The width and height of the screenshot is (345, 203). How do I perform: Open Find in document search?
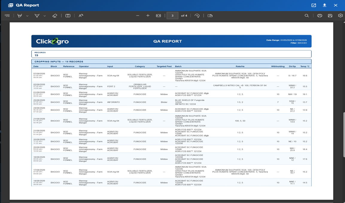[x=307, y=16]
